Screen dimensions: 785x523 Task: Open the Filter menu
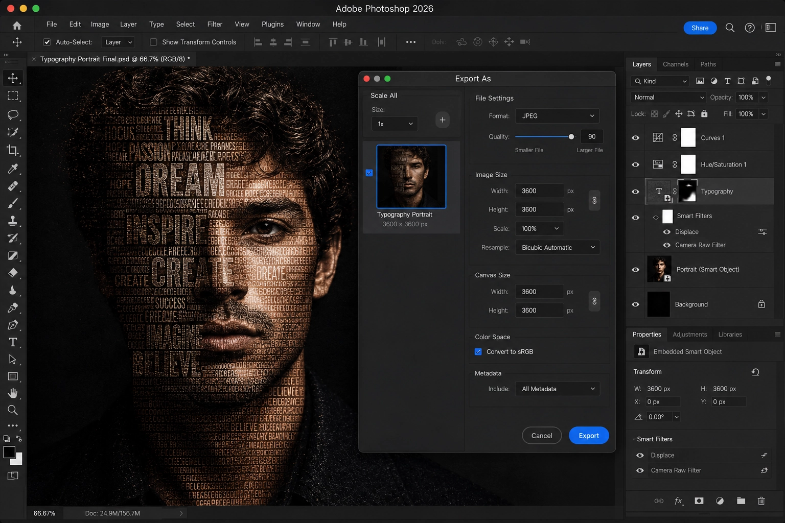click(215, 24)
